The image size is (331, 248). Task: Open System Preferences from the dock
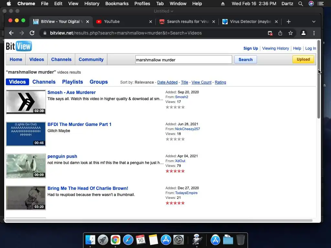[x=178, y=240]
